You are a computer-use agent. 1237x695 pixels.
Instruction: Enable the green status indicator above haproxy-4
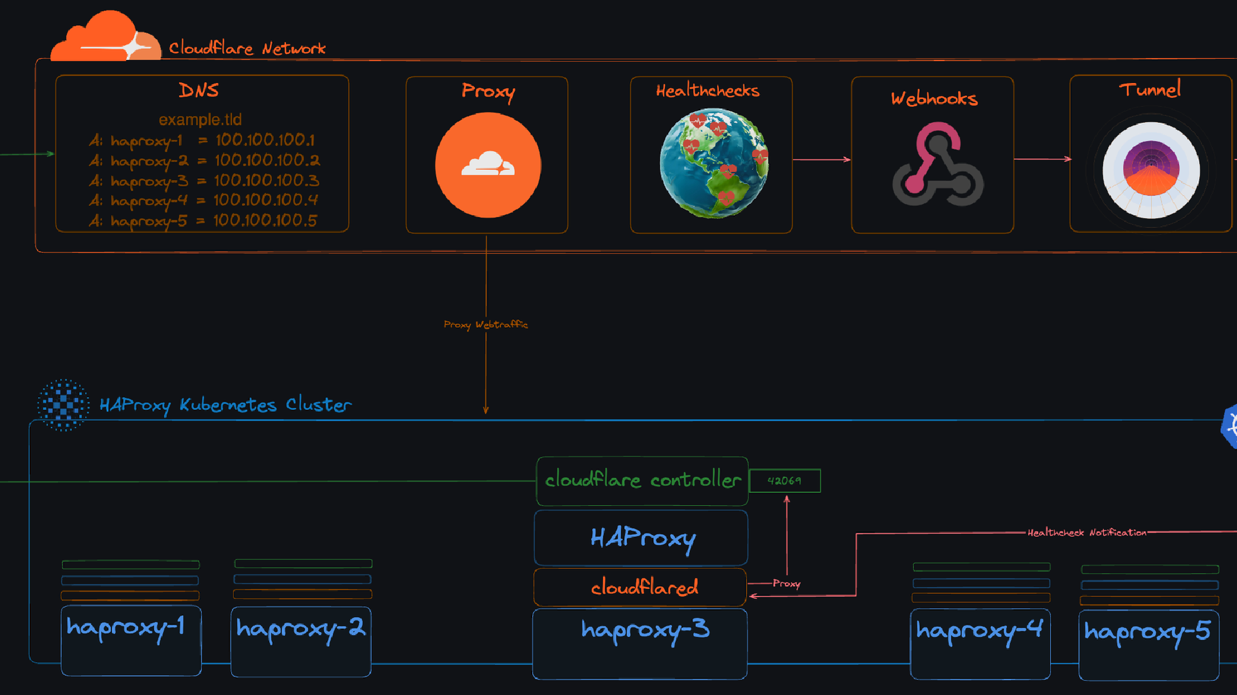pyautogui.click(x=981, y=567)
